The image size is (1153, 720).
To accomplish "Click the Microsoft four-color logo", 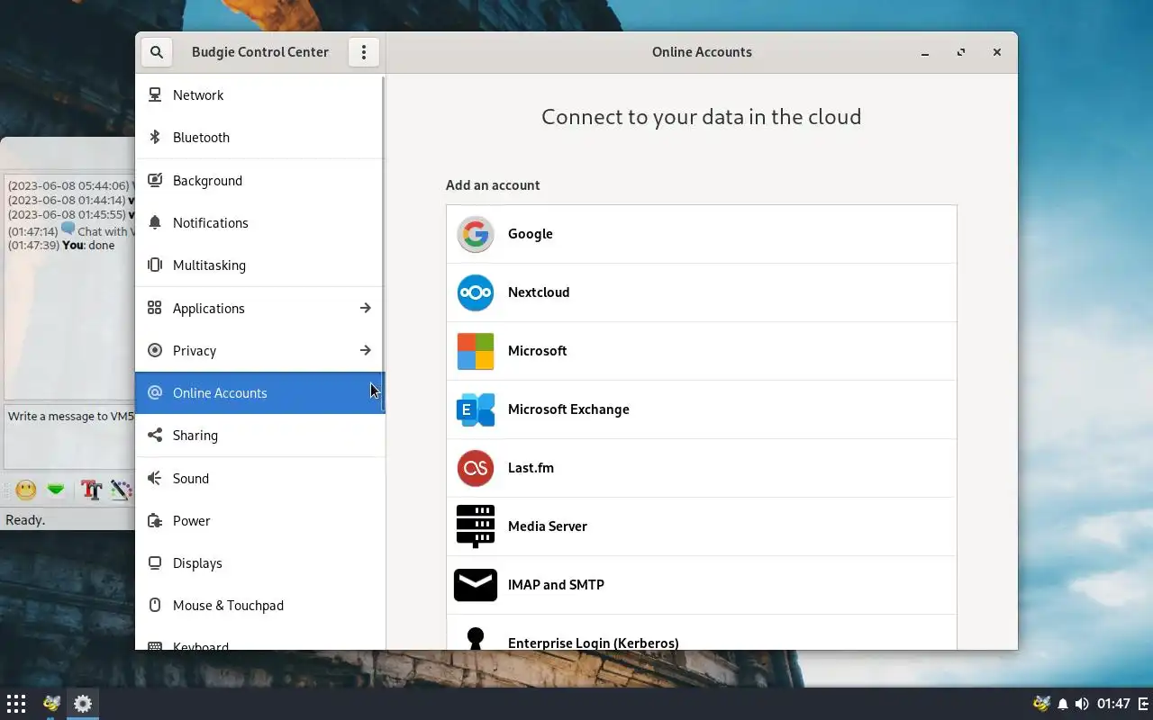I will point(476,351).
